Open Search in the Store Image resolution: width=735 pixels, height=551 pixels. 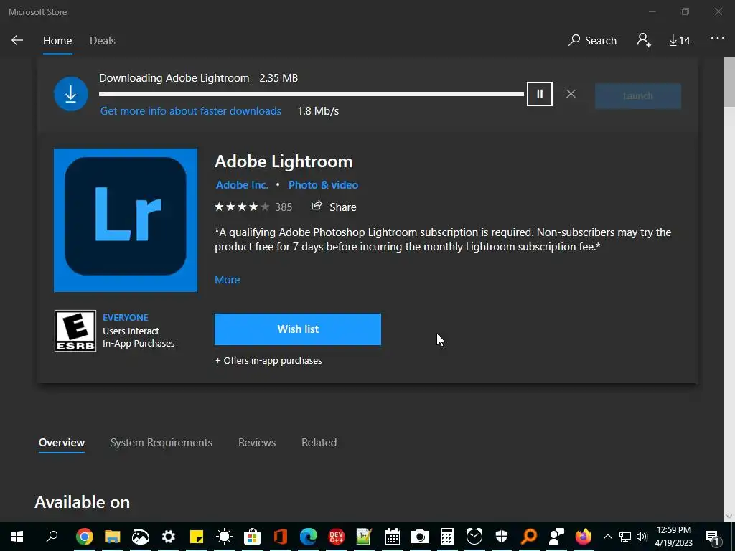click(x=592, y=41)
